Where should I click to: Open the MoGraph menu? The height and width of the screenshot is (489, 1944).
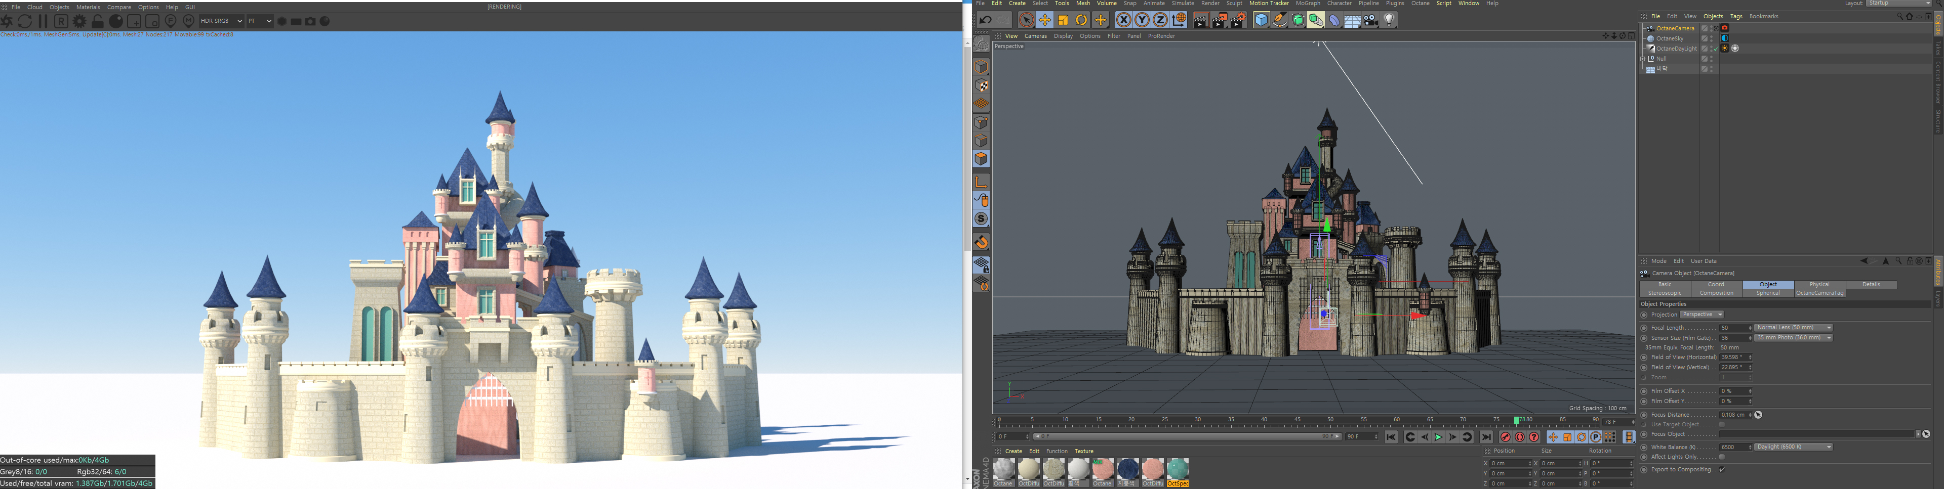1308,3
